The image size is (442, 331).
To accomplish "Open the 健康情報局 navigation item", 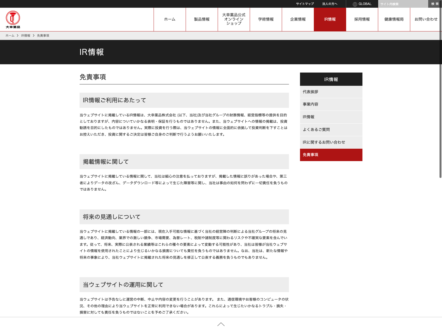I will [394, 19].
